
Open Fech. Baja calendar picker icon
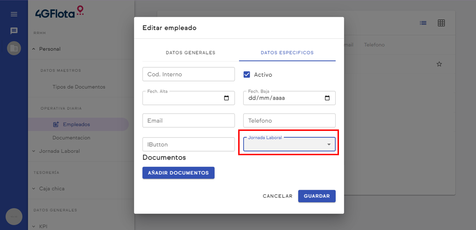pos(327,98)
